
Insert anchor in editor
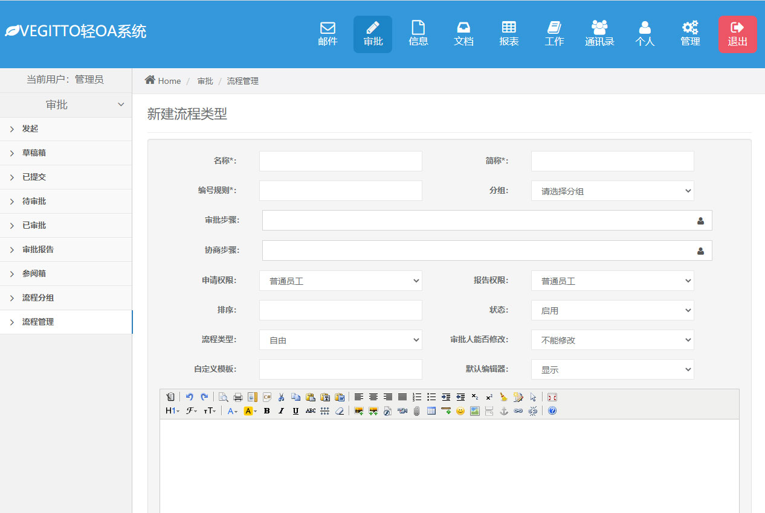pos(504,411)
